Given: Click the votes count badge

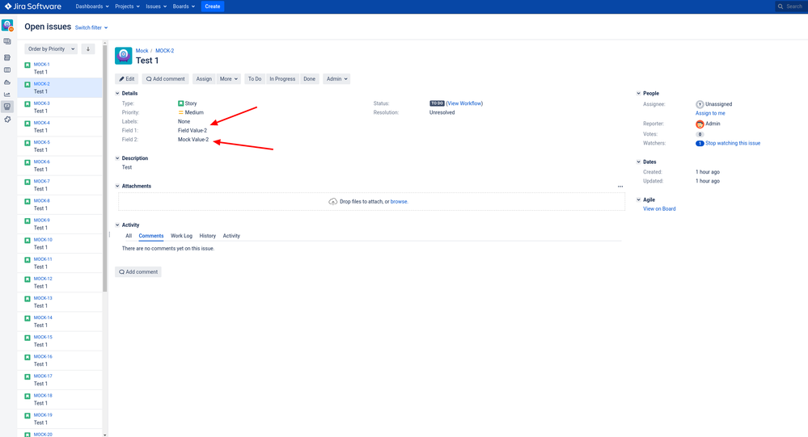Looking at the screenshot, I should pyautogui.click(x=700, y=134).
